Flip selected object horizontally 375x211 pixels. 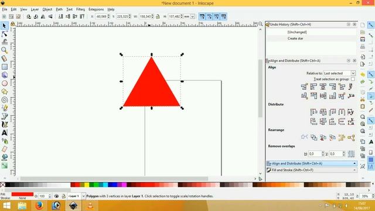point(43,16)
